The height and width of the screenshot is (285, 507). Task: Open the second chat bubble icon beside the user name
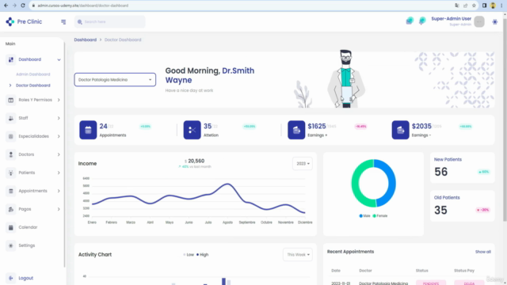pos(422,21)
